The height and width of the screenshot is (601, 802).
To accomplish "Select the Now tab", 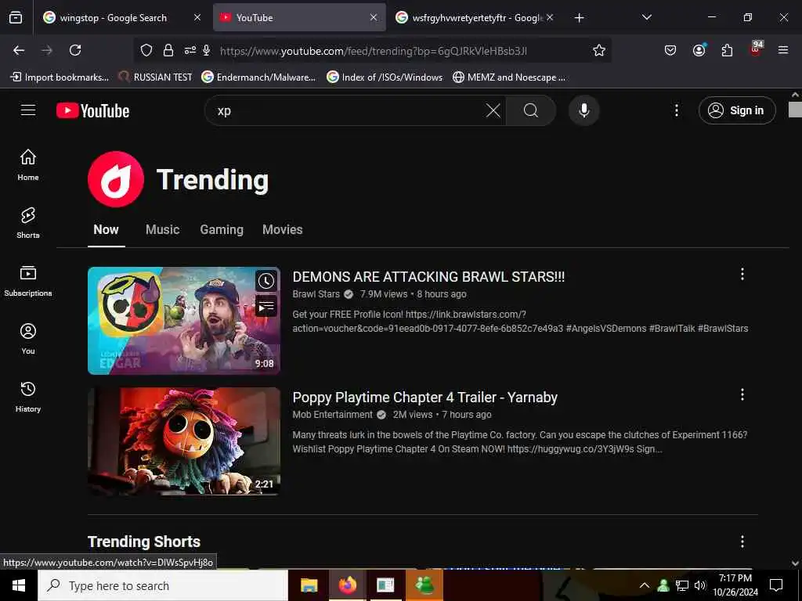I will [x=106, y=229].
